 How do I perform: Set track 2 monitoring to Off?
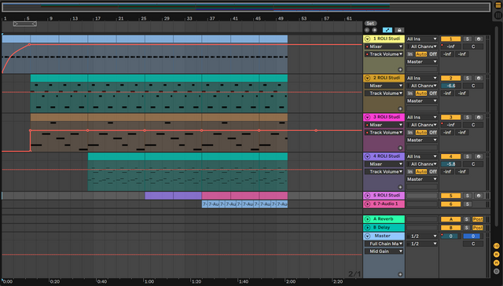click(433, 93)
